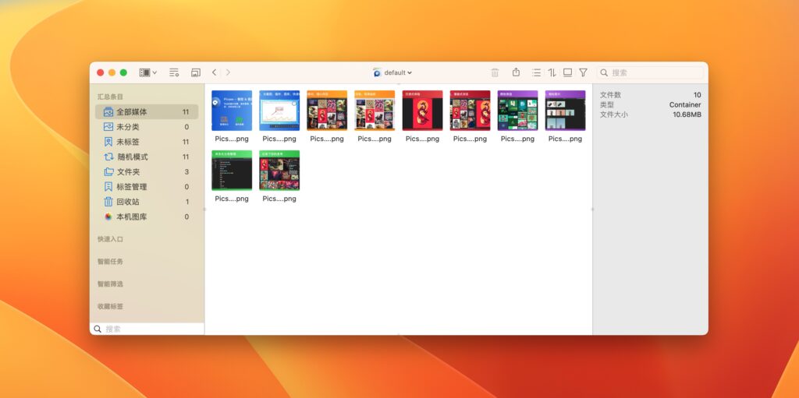
Task: Select green-header thumbnail with poster collage
Action: click(x=279, y=171)
